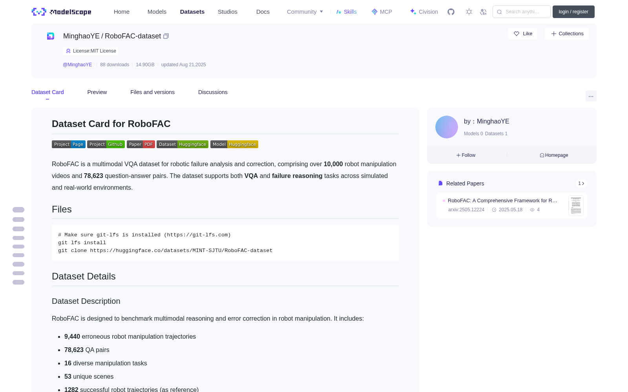This screenshot has width=628, height=392.
Task: Follow MinghaoYE
Action: pyautogui.click(x=466, y=155)
